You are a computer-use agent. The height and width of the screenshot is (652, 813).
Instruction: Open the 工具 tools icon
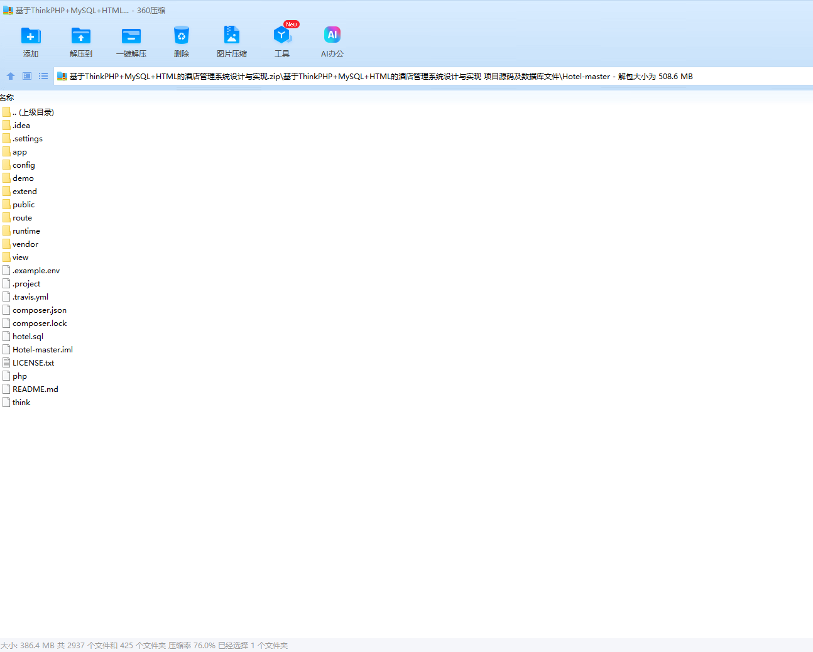[282, 35]
